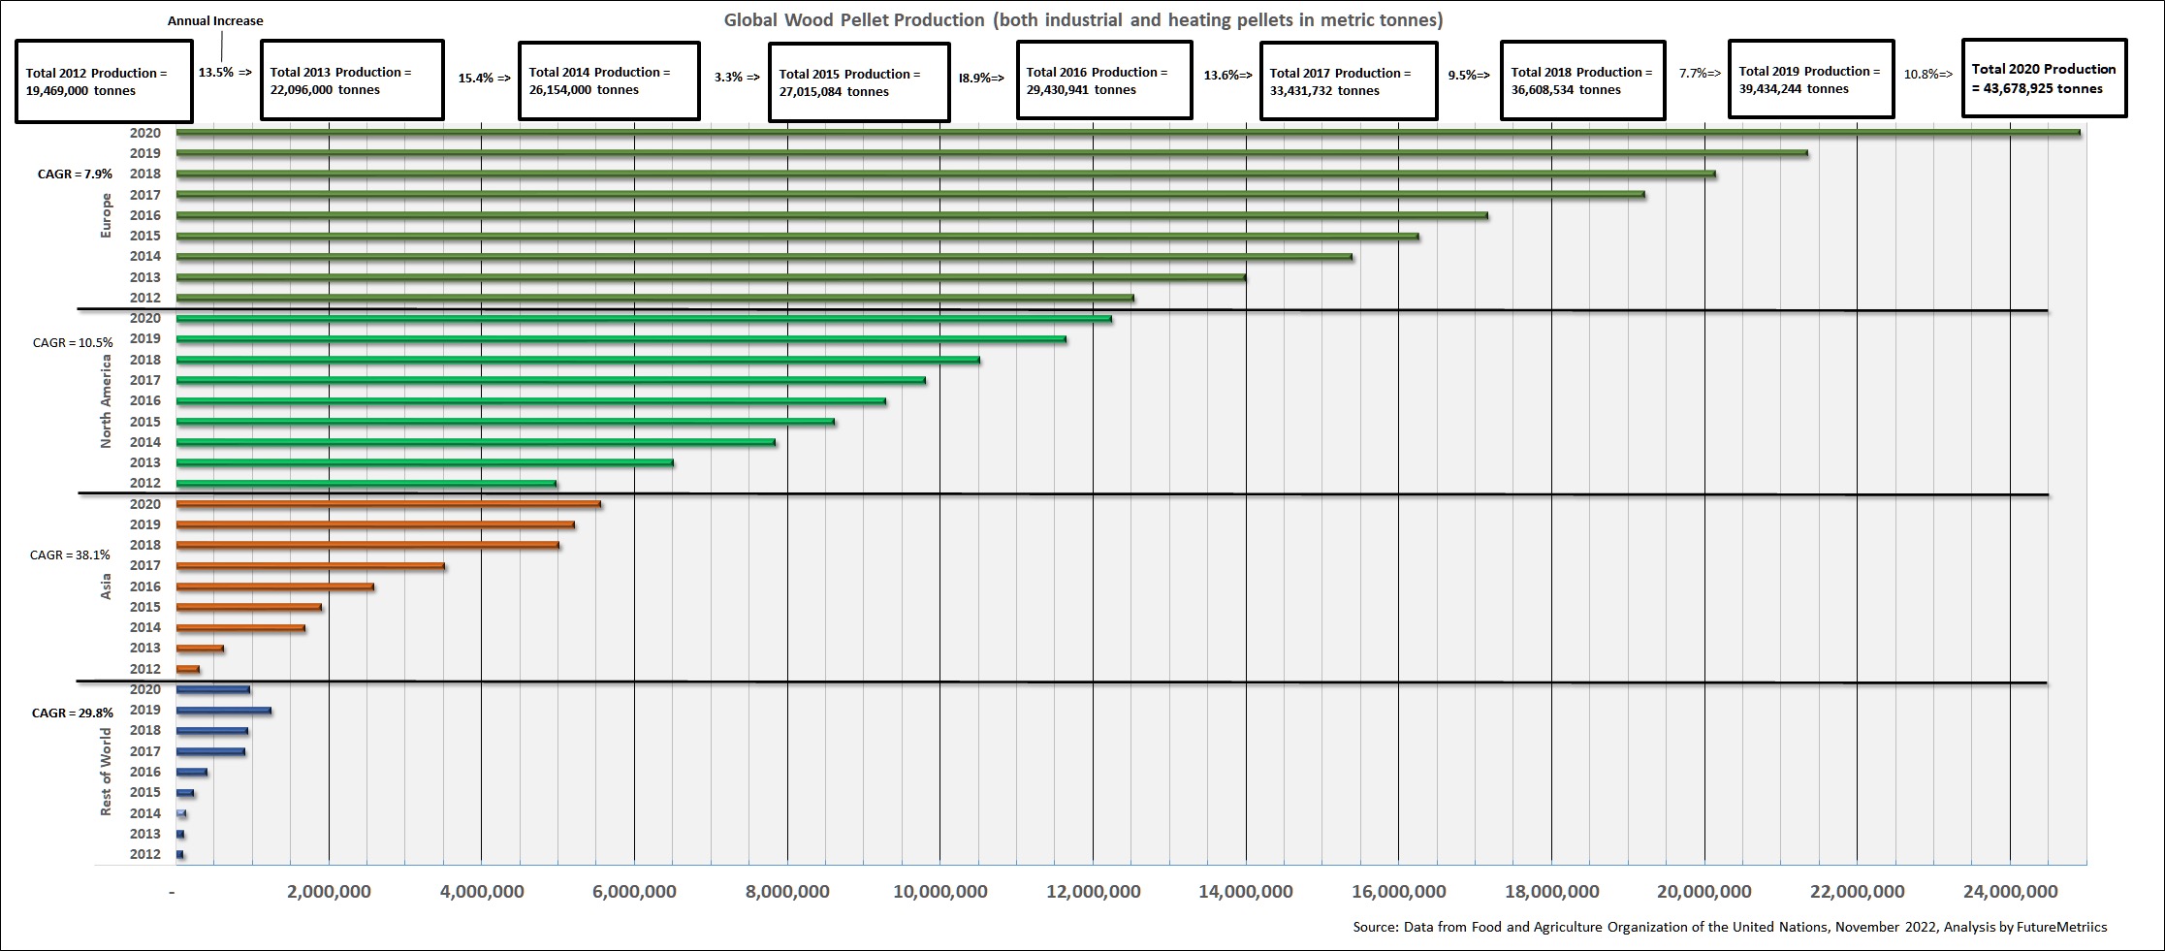Click the CAGR = 29.8% label

pyautogui.click(x=72, y=713)
